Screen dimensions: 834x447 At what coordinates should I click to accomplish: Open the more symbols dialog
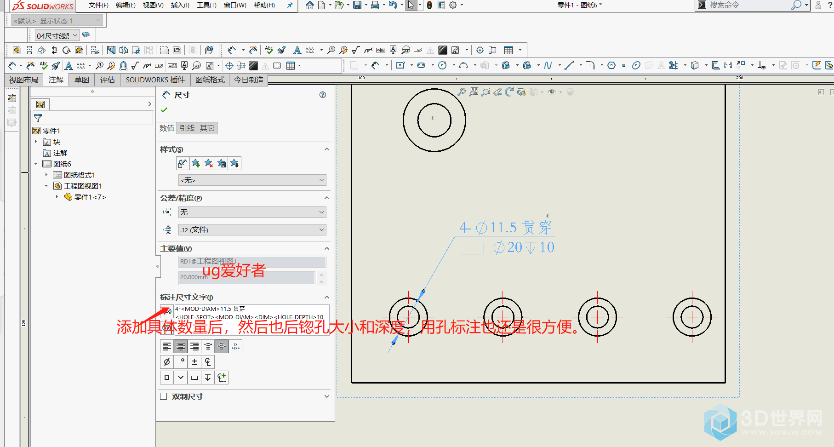tap(222, 378)
